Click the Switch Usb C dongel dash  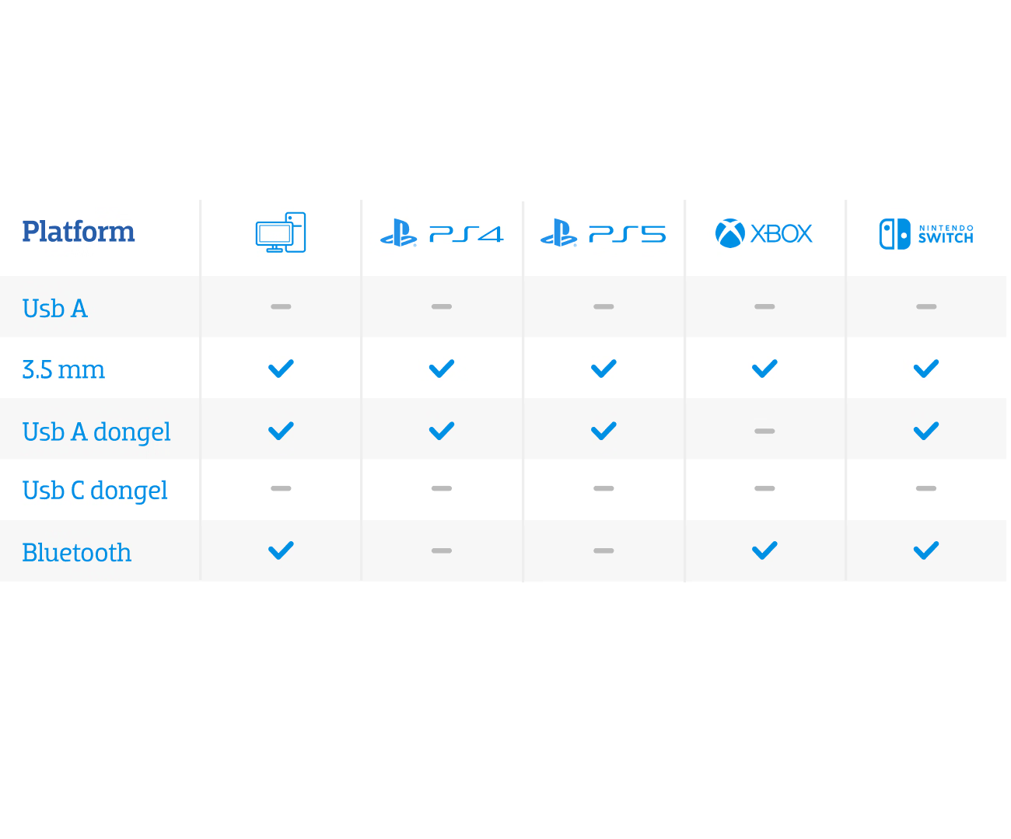point(926,488)
